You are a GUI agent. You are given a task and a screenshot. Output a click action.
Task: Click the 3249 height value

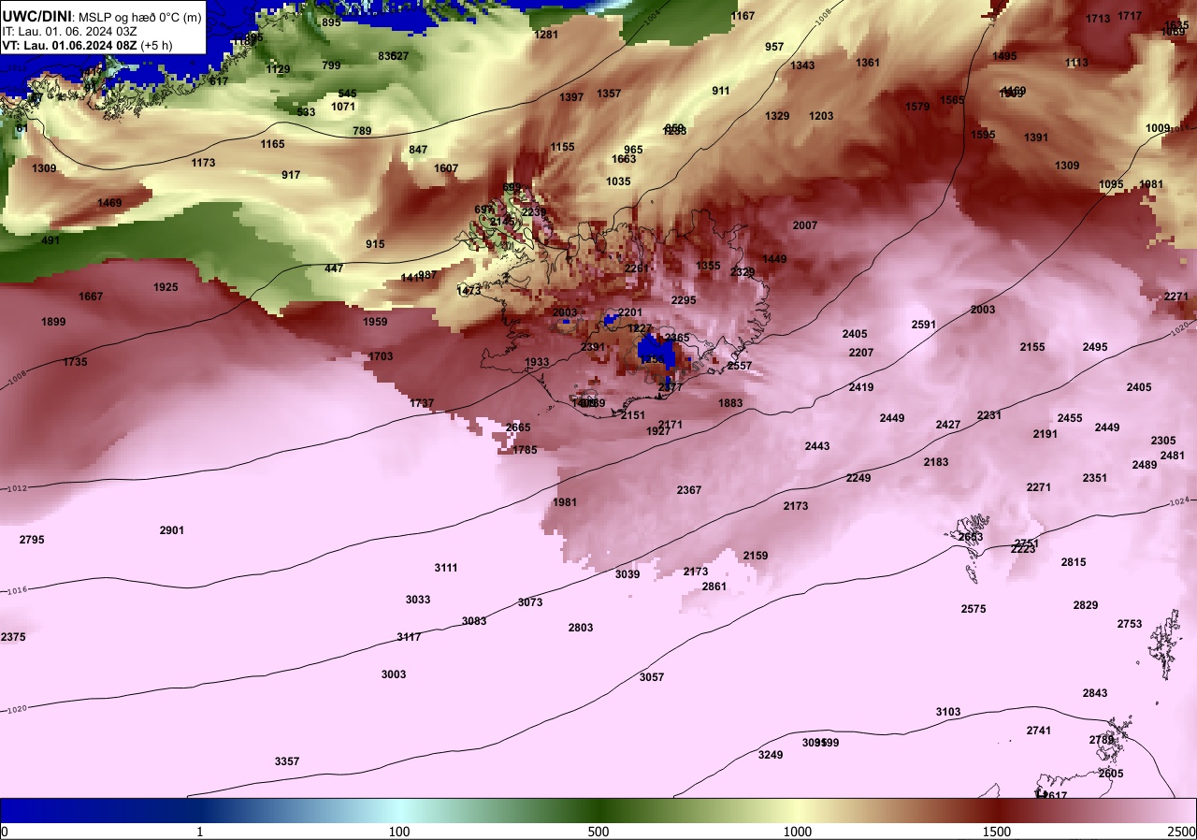point(771,755)
